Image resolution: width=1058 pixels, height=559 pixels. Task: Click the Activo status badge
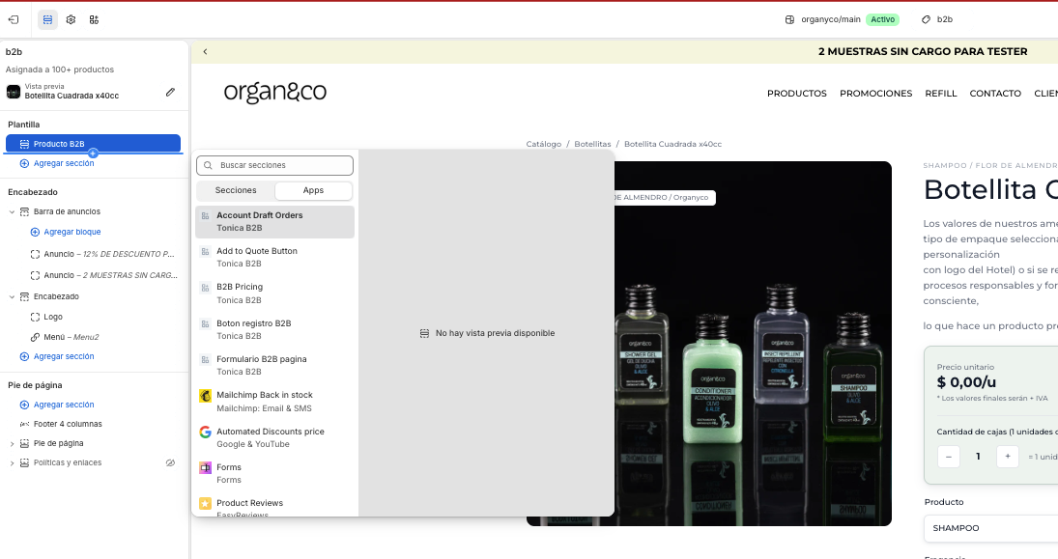click(882, 19)
